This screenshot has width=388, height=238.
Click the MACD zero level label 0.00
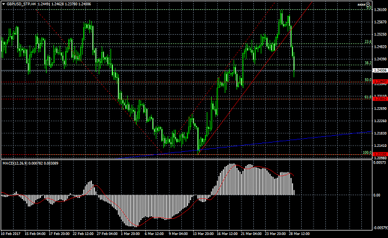(377, 195)
